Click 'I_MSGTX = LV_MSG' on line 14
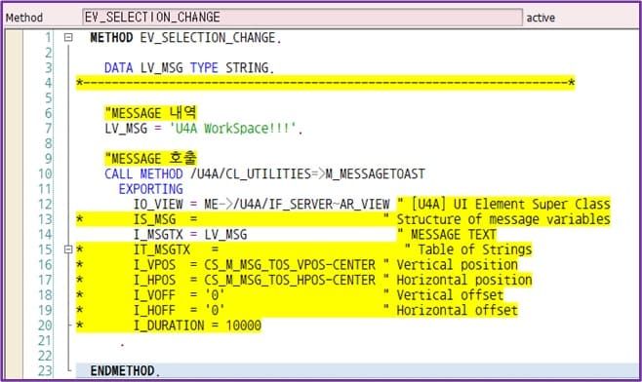Image resolution: width=642 pixels, height=382 pixels. pos(190,234)
